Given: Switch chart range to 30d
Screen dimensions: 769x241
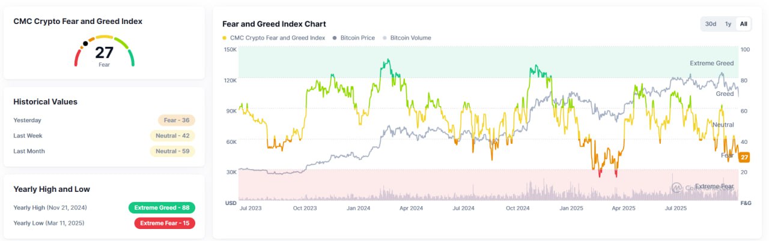Looking at the screenshot, I should tap(711, 24).
